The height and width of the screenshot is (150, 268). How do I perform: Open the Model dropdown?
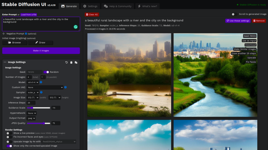33,82
